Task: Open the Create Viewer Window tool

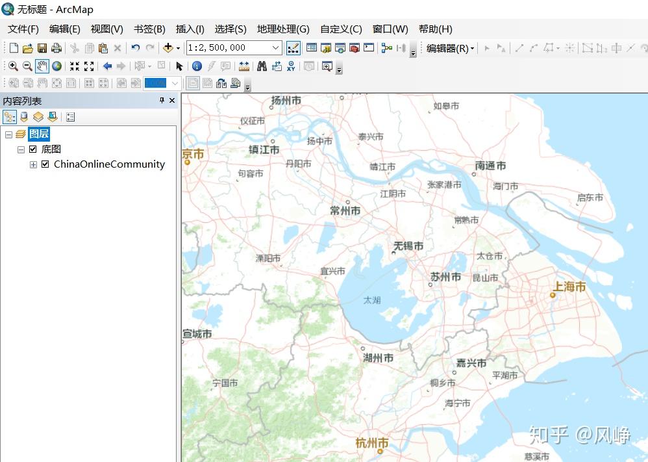Action: (327, 66)
